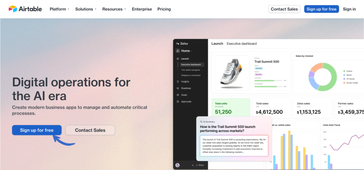
Task: Click the AI summary response text box
Action: [x=234, y=146]
